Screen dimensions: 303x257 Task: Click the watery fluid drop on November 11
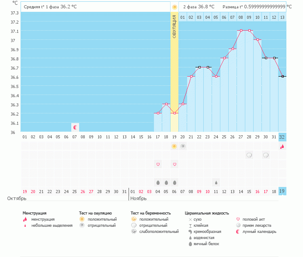coord(216,183)
